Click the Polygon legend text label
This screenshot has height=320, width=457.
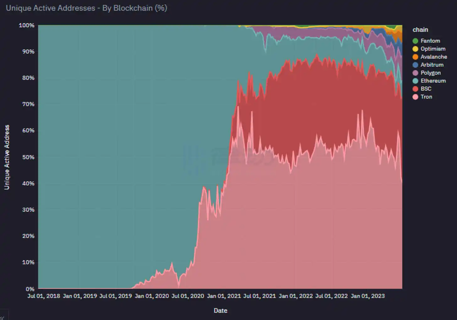pyautogui.click(x=431, y=73)
